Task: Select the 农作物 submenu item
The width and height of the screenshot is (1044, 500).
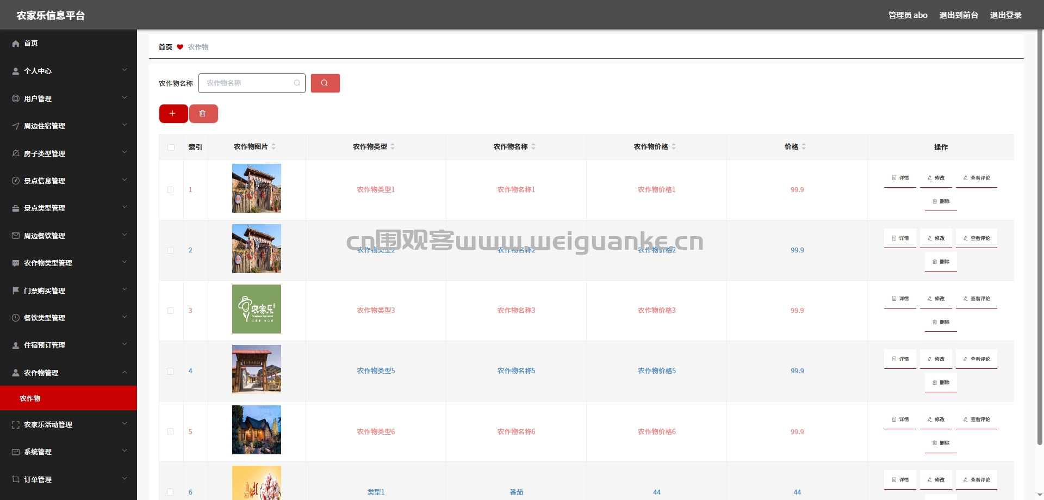Action: coord(69,398)
